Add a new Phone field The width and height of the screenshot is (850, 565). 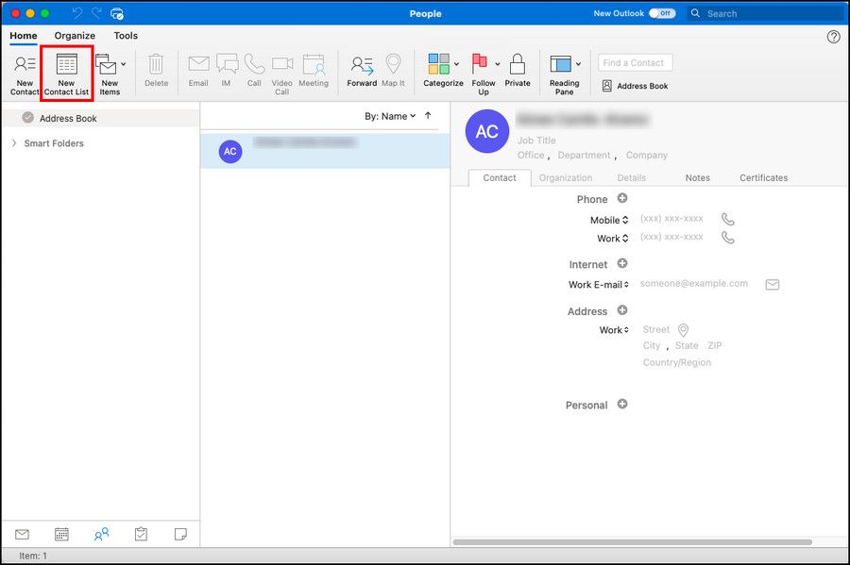pos(622,198)
